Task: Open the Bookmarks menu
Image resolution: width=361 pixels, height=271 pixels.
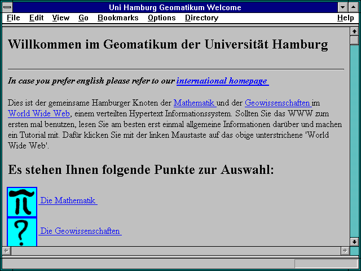Action: [118, 18]
